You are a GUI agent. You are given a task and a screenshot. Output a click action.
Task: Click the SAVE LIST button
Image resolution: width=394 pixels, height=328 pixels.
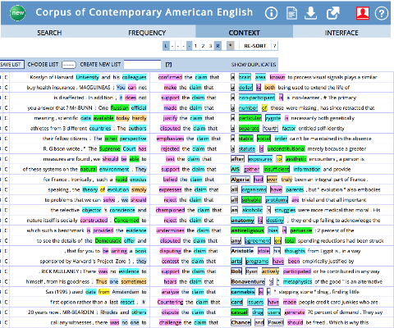(x=11, y=65)
